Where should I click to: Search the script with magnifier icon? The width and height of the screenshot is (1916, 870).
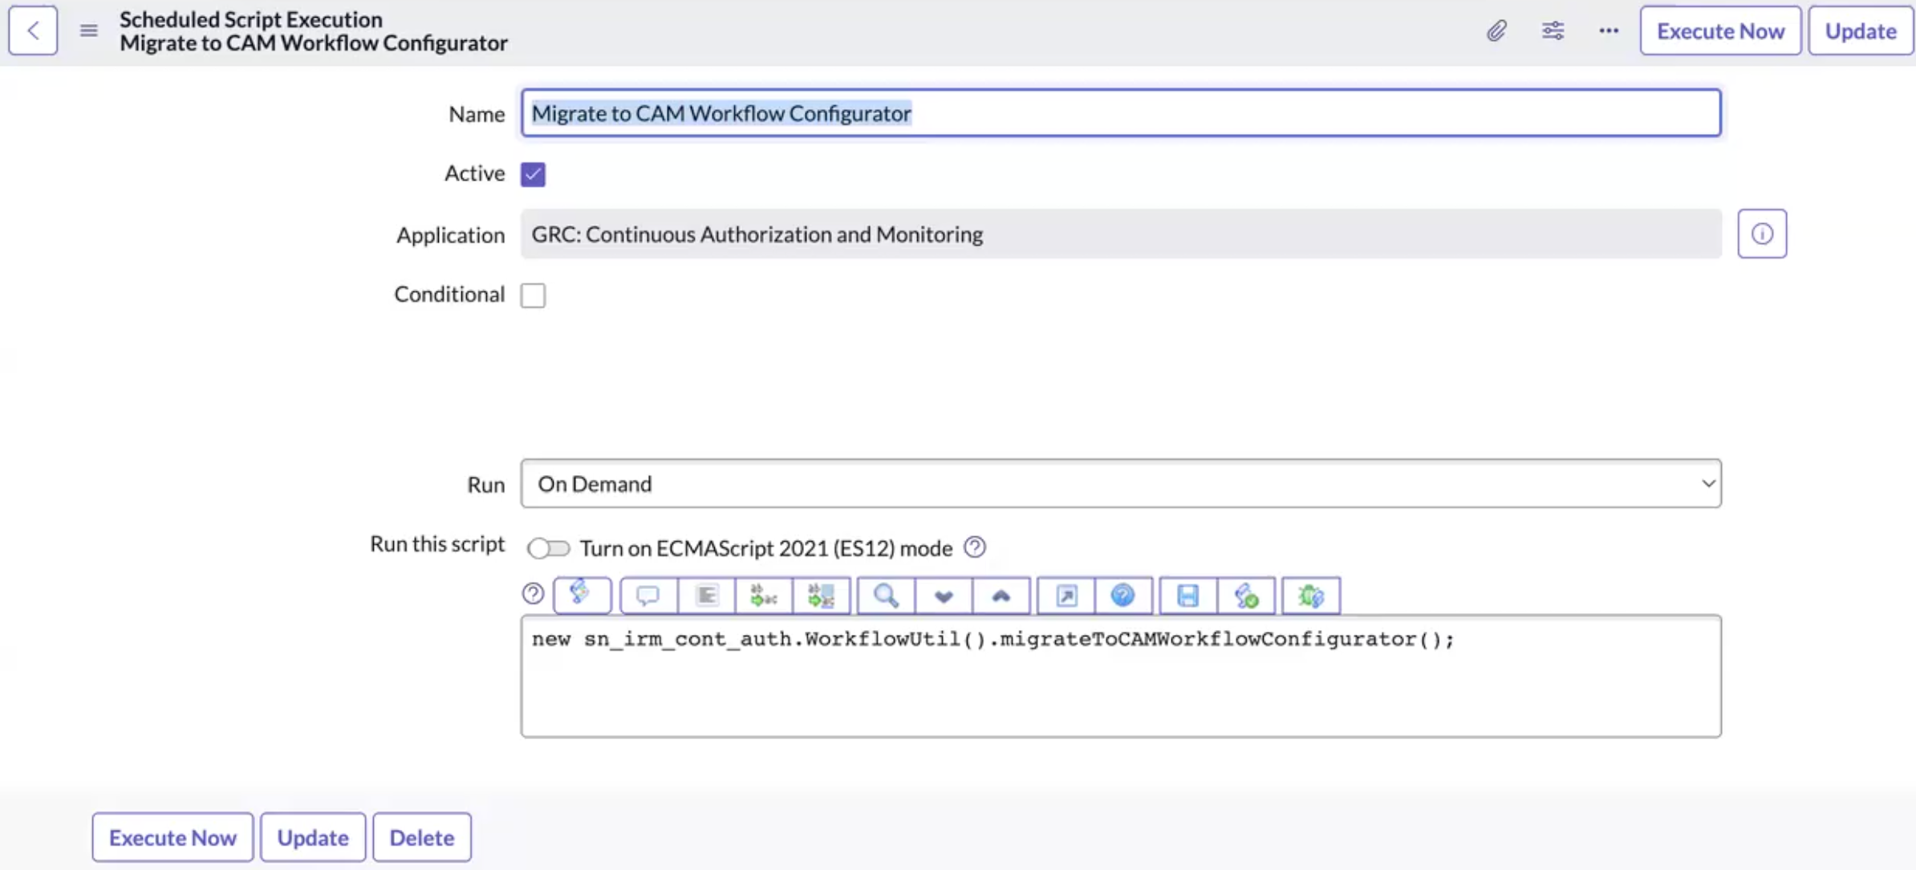click(x=886, y=596)
